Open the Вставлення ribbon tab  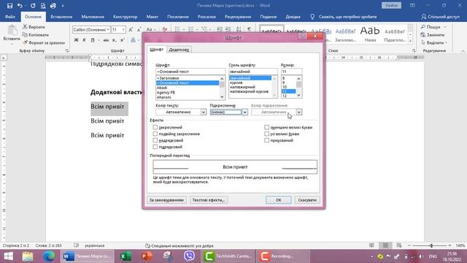[61, 17]
